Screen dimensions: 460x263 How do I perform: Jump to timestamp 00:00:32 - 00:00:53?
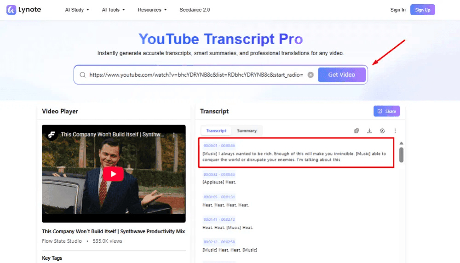[x=219, y=174]
